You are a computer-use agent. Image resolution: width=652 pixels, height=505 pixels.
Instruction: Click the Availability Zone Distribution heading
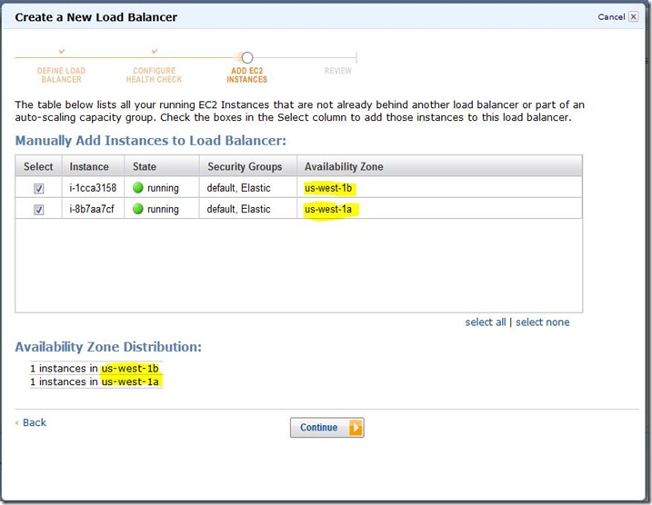click(108, 347)
